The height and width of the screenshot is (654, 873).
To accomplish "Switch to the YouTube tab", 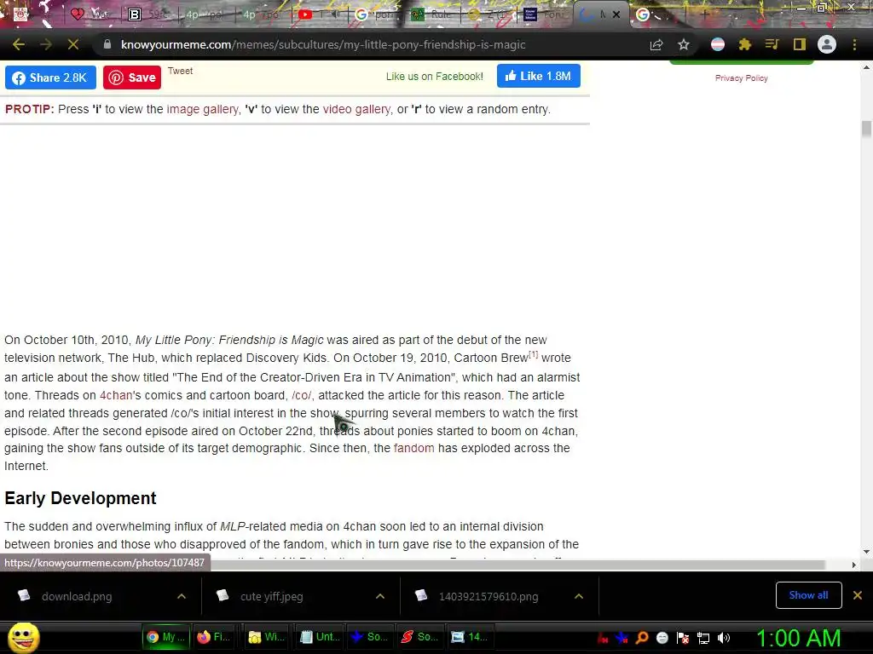I will pos(321,14).
